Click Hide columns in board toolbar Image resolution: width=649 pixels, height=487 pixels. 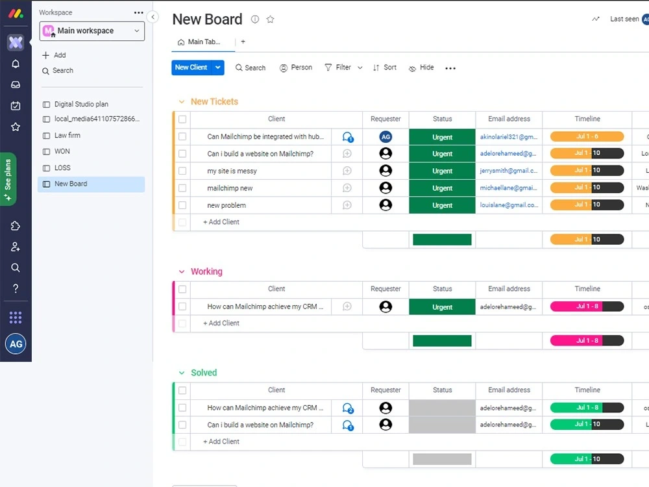click(x=421, y=68)
